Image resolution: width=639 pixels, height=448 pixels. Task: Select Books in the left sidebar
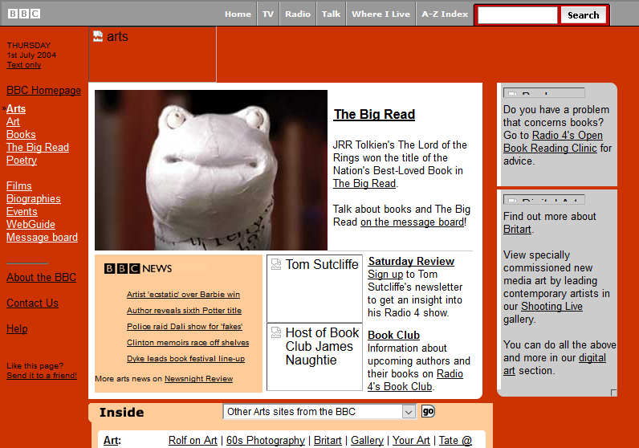click(x=21, y=135)
